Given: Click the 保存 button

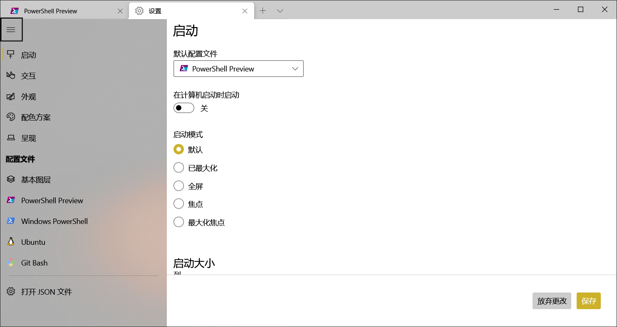Looking at the screenshot, I should (x=588, y=301).
